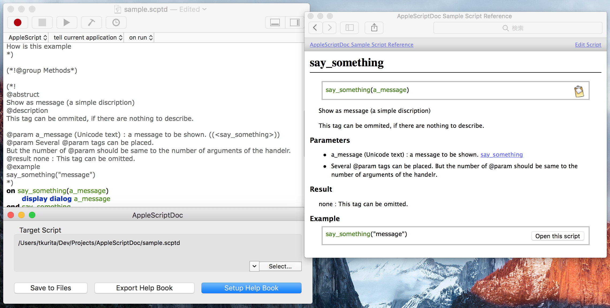
Task: Toggle the right side pane view button
Action: click(295, 23)
